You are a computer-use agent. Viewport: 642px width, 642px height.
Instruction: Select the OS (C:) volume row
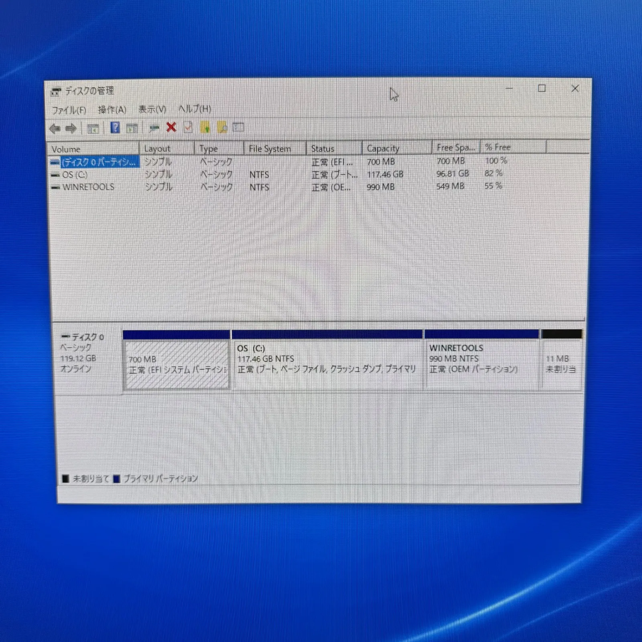click(75, 175)
